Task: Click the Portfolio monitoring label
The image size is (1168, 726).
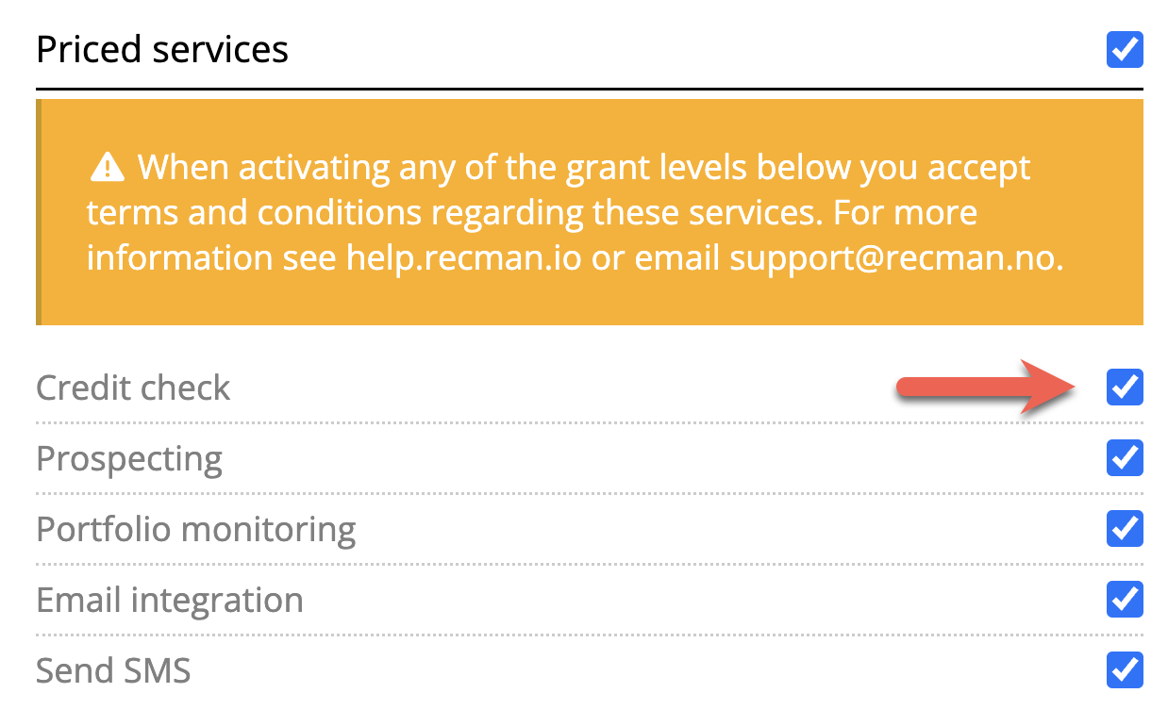Action: pyautogui.click(x=195, y=529)
